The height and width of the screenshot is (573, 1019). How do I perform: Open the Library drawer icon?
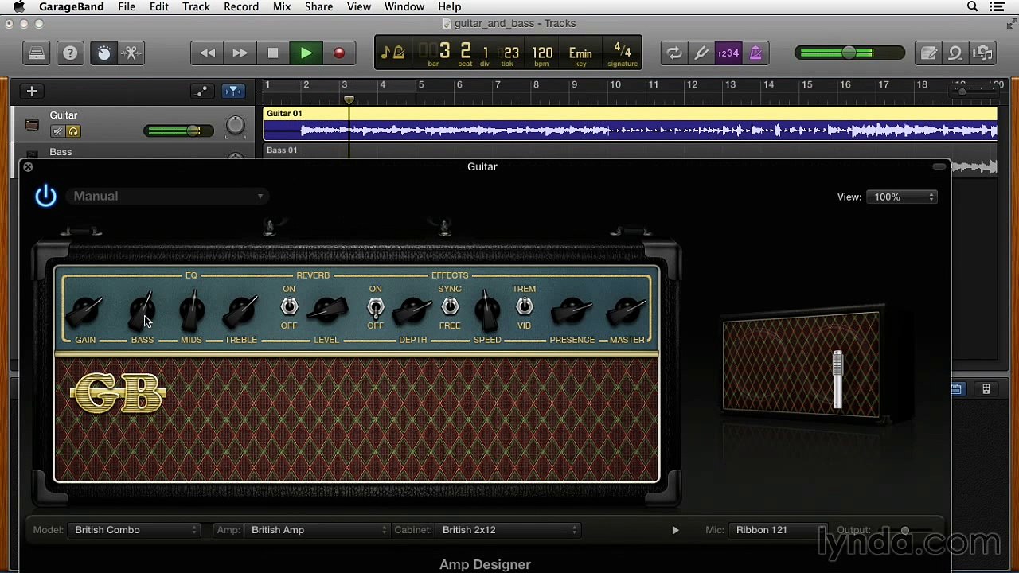click(37, 53)
